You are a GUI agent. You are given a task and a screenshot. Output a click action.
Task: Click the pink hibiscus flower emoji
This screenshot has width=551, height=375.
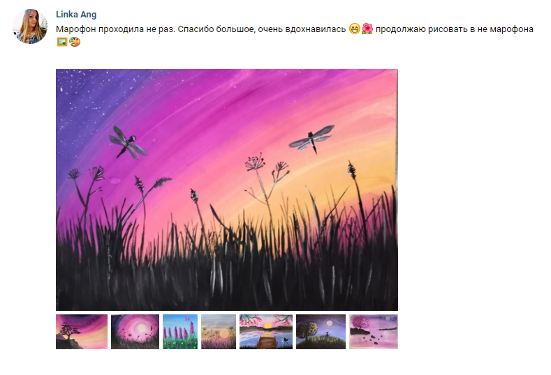click(367, 29)
